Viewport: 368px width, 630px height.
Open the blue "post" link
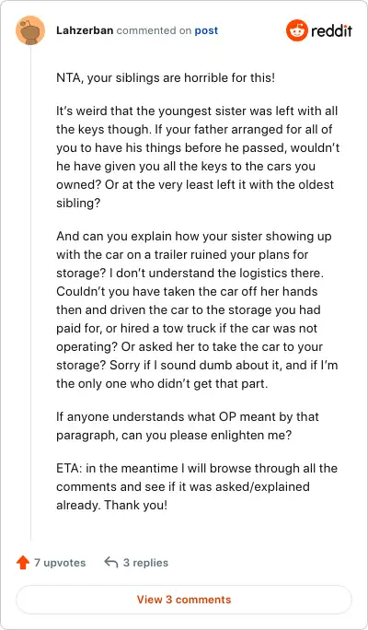(206, 30)
